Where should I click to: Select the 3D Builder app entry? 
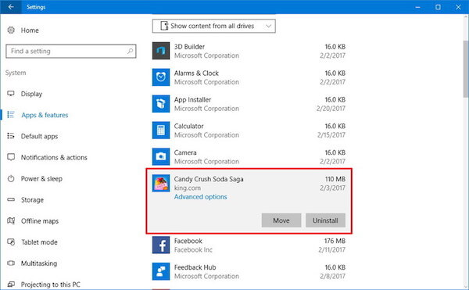pos(249,51)
